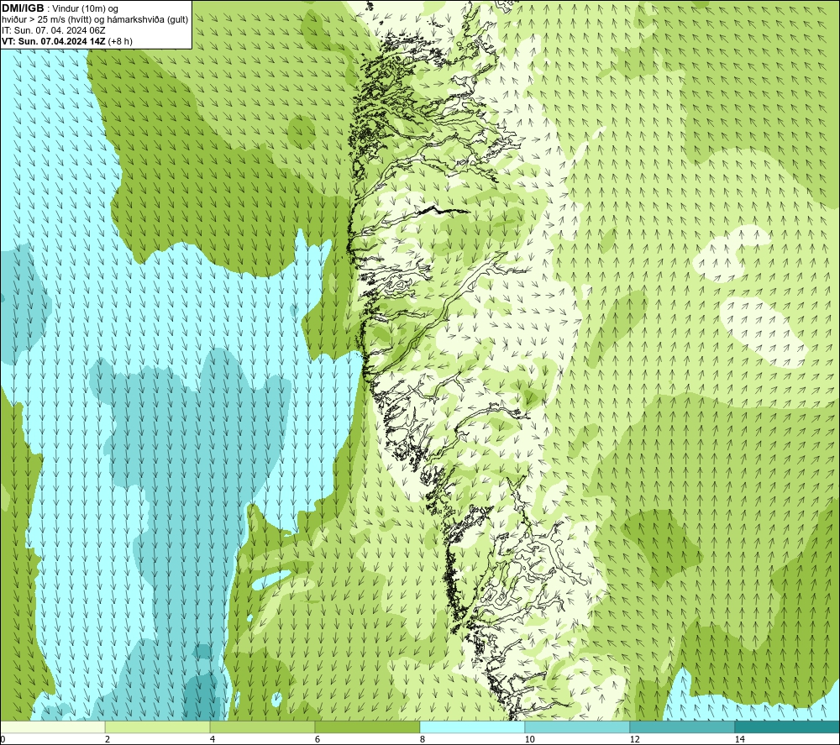Click the teal 10–12 m/s legend swatch

click(x=578, y=727)
